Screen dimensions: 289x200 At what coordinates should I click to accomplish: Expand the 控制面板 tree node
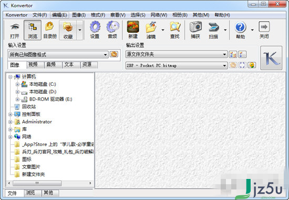click(10, 115)
